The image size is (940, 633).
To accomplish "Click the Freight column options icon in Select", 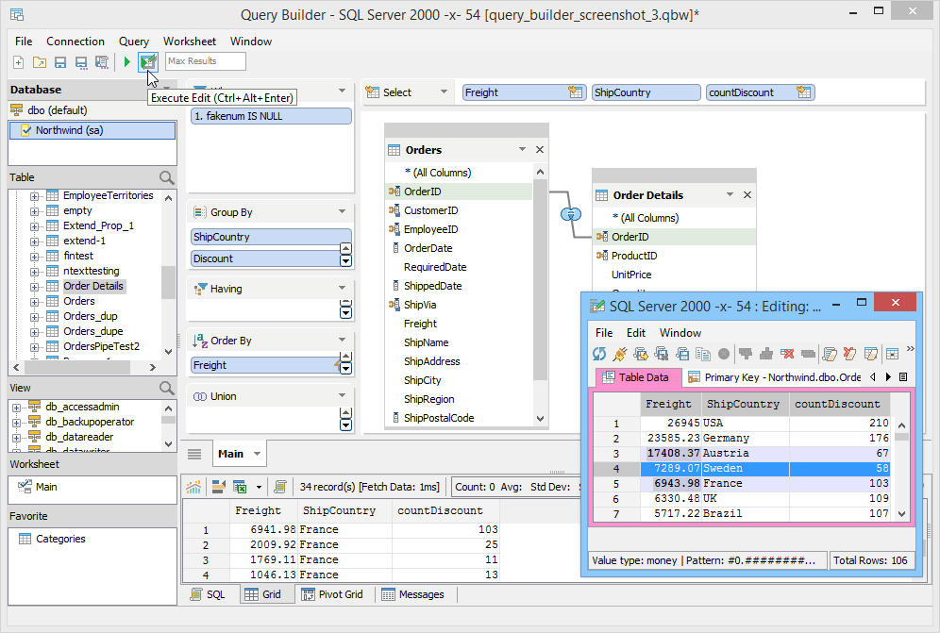I will coord(576,92).
